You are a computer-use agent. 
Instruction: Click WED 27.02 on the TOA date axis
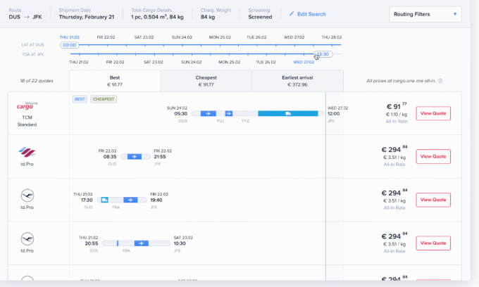[x=304, y=62]
